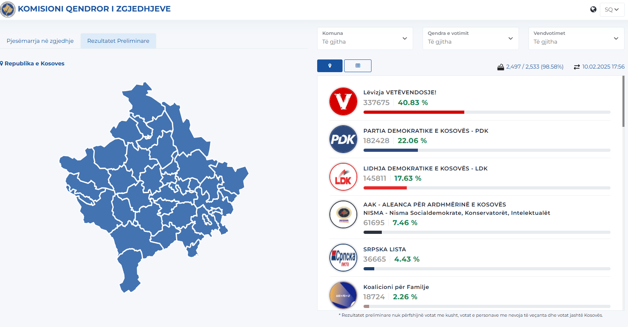
Task: Open the SQ language dropdown
Action: pos(612,10)
